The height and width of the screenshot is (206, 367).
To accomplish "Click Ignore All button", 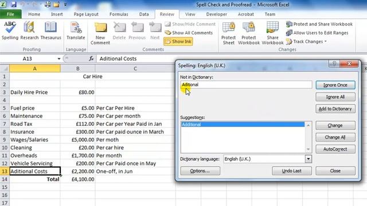I will (x=335, y=97).
